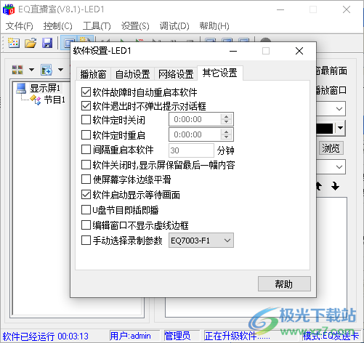Uncheck 软件故障时自动重启本软件 option
This screenshot has height=343, width=364.
click(86, 92)
